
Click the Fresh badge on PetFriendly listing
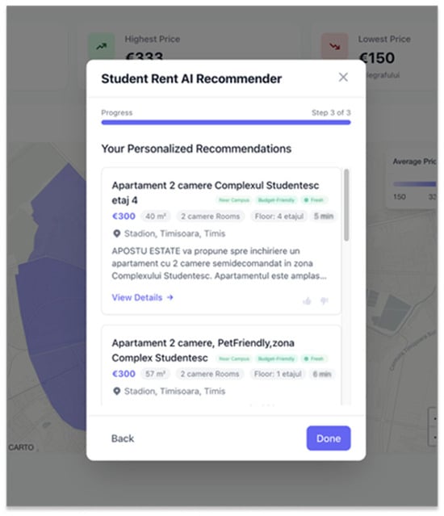pos(314,359)
